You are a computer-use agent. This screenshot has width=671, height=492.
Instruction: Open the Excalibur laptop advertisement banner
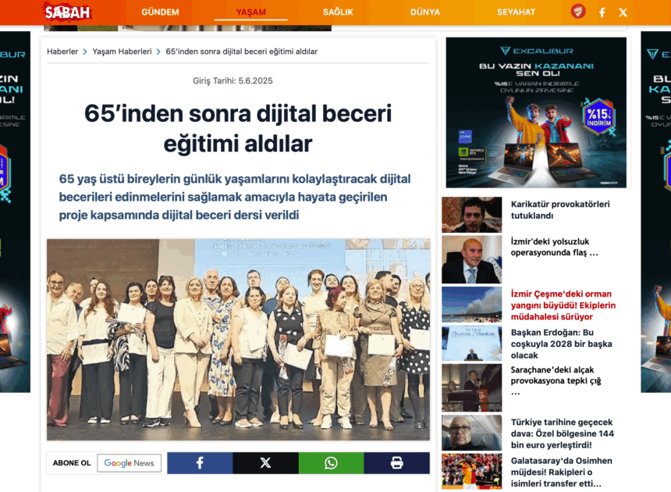point(535,112)
